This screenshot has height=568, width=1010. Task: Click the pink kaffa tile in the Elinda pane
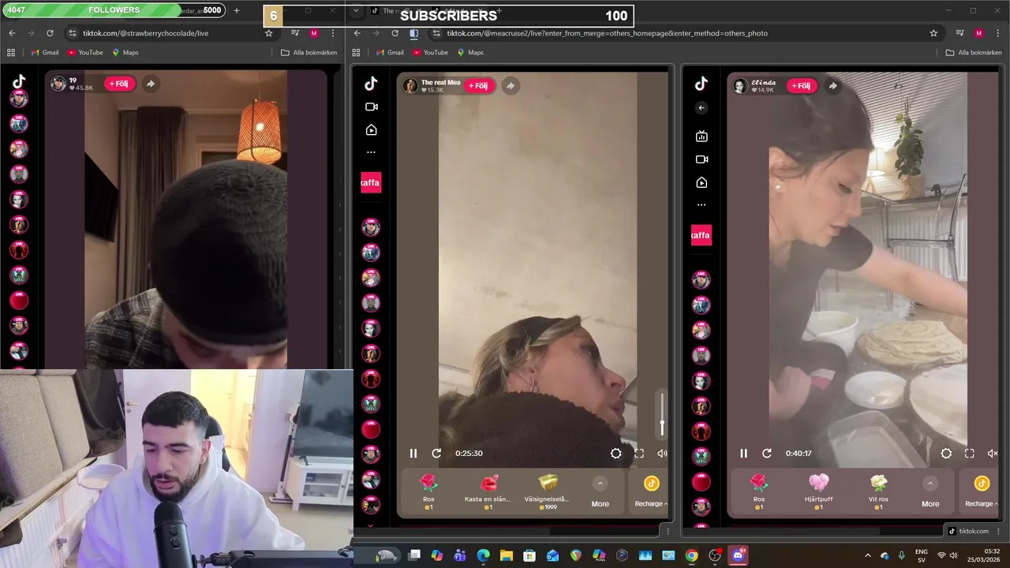click(x=701, y=235)
